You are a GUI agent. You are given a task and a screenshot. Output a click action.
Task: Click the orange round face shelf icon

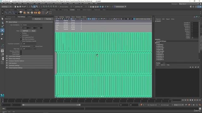click(25, 13)
